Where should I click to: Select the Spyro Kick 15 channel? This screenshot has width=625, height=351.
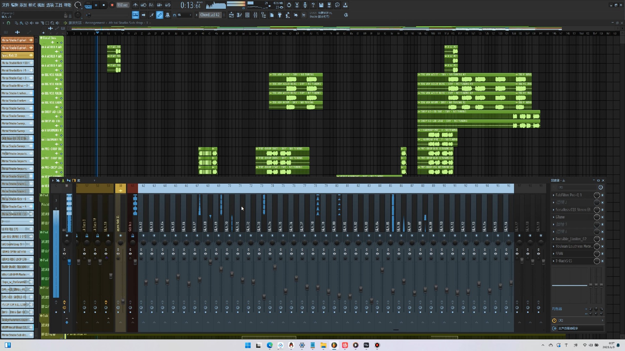pos(15,55)
